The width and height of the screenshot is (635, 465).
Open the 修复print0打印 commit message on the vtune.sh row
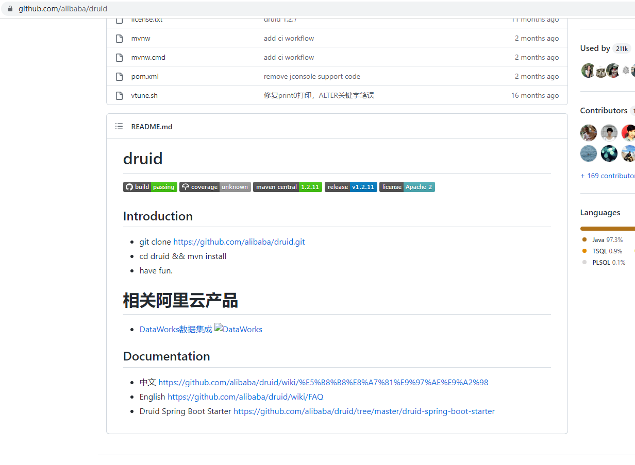click(x=319, y=96)
